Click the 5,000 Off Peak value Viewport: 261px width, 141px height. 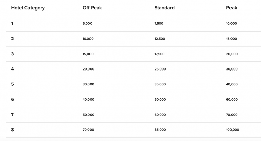click(87, 24)
